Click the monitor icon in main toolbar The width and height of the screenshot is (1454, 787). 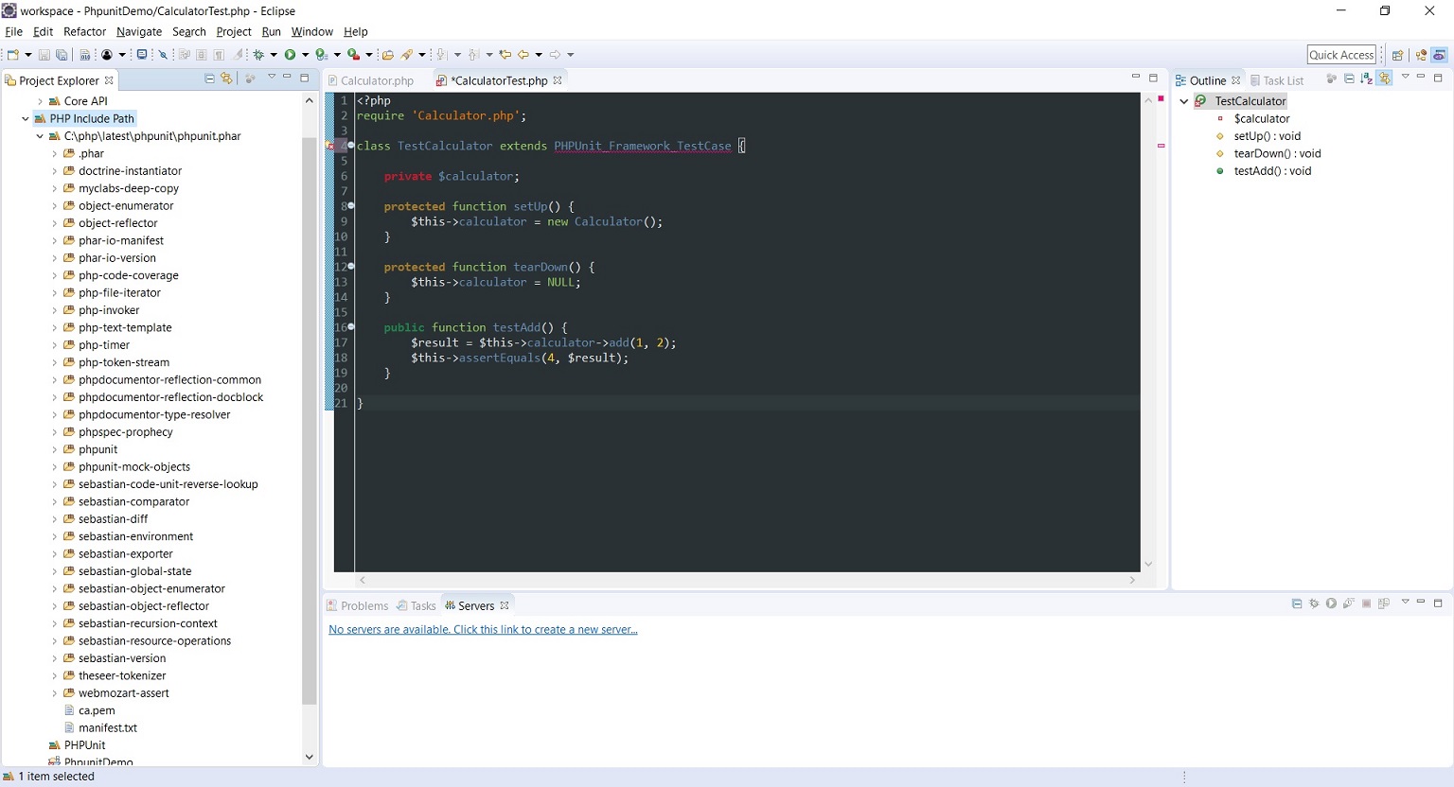coord(142,55)
